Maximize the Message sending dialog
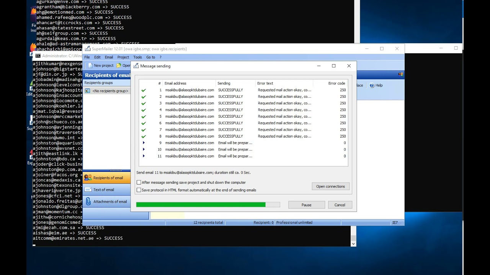 [333, 66]
